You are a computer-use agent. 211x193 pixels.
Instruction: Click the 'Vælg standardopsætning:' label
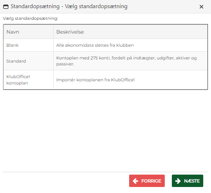31,18
